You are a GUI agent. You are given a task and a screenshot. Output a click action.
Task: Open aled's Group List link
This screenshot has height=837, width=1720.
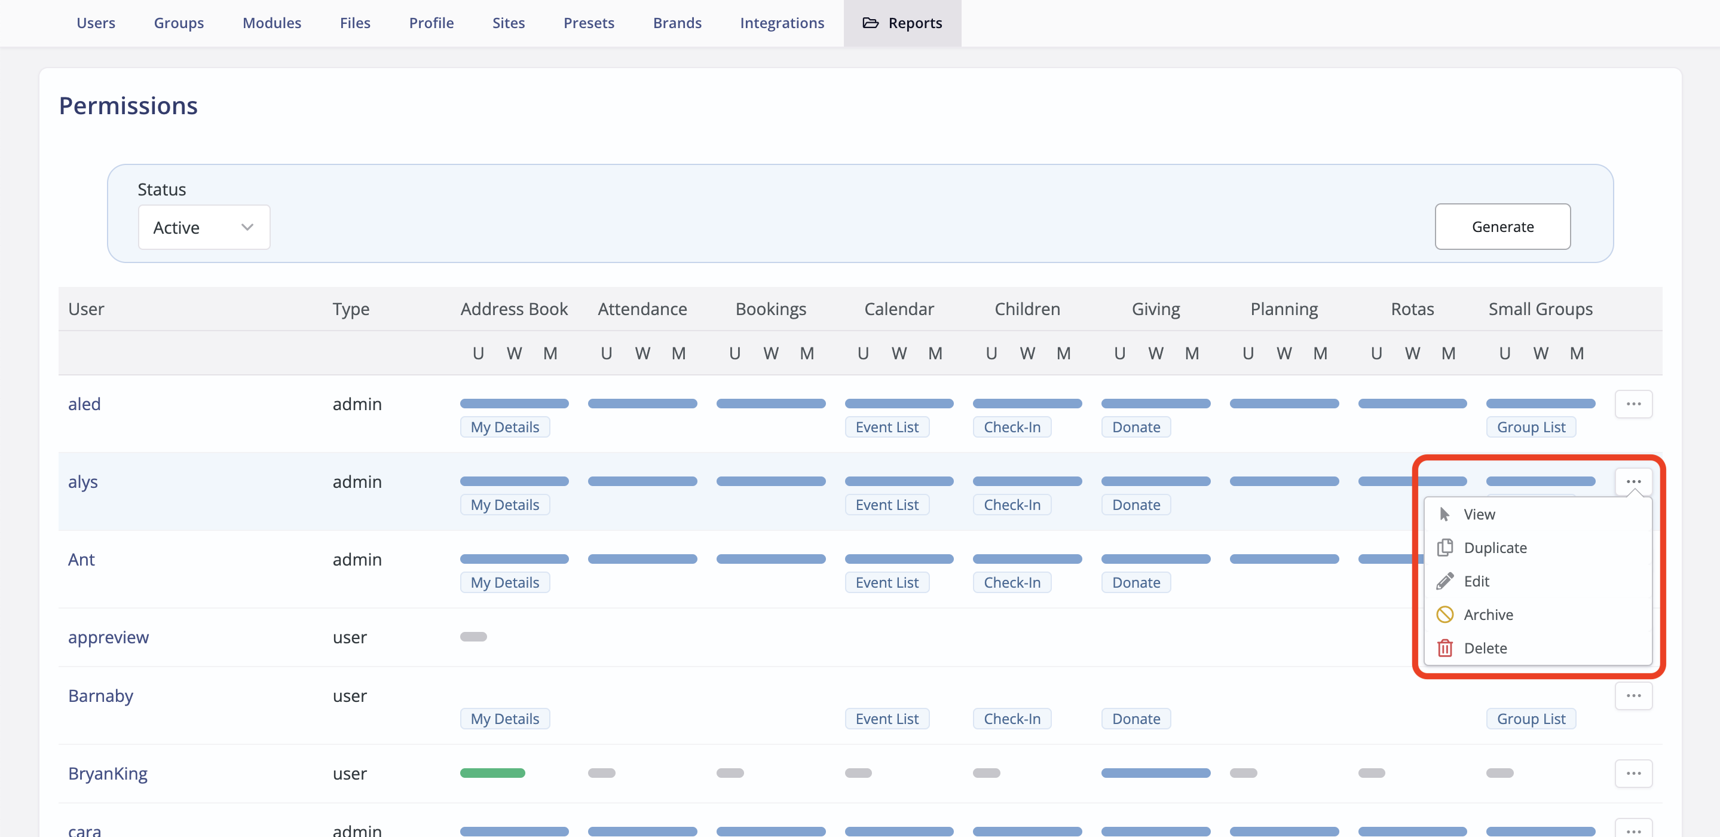click(x=1531, y=427)
